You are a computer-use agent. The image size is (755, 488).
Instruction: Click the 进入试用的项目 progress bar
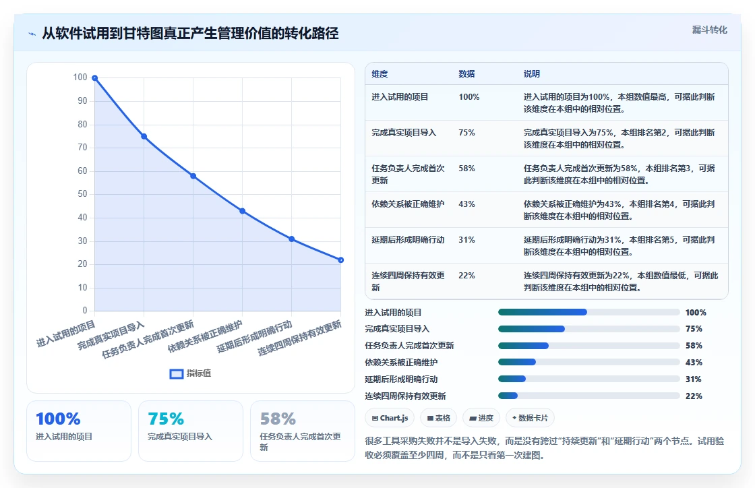tap(589, 312)
